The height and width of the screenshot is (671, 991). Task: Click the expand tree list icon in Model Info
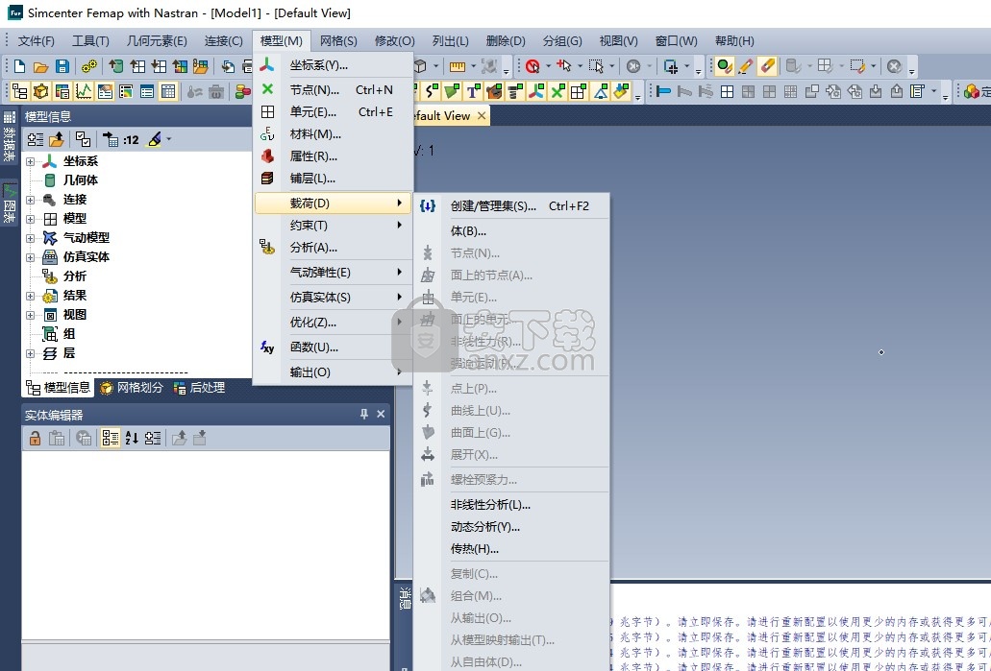click(36, 139)
